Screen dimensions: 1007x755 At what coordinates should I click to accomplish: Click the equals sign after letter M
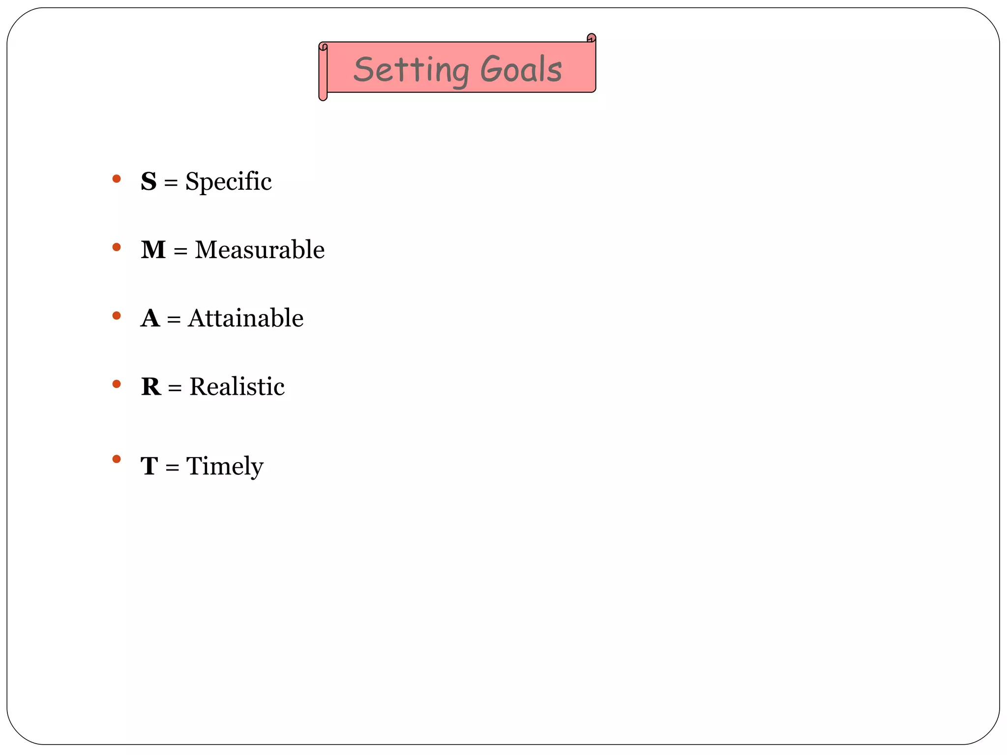[180, 251]
